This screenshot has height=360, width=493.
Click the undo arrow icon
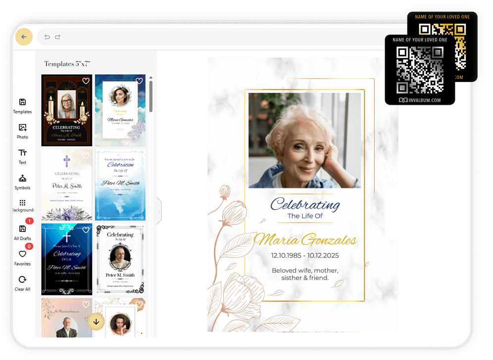[47, 37]
